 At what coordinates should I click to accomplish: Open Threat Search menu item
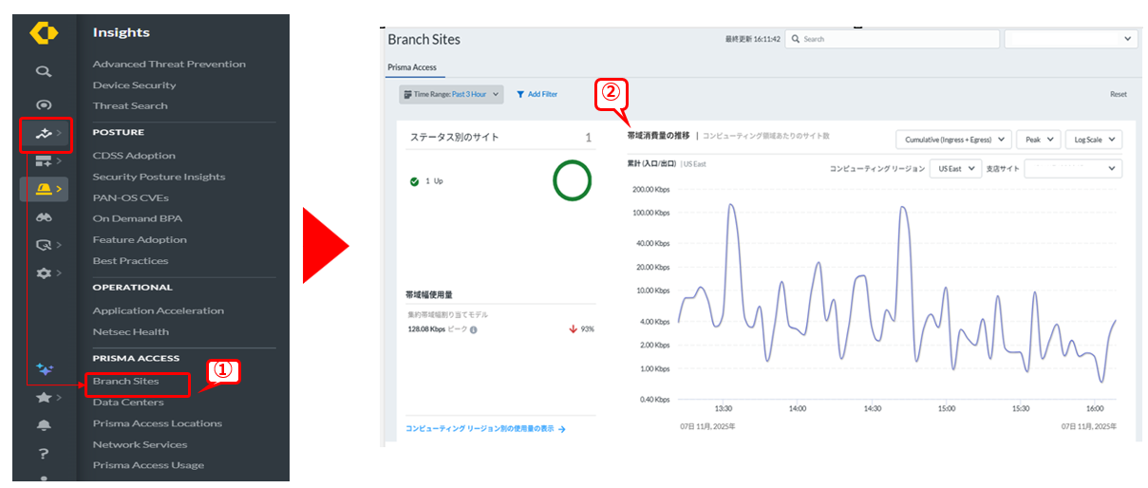[x=129, y=106]
